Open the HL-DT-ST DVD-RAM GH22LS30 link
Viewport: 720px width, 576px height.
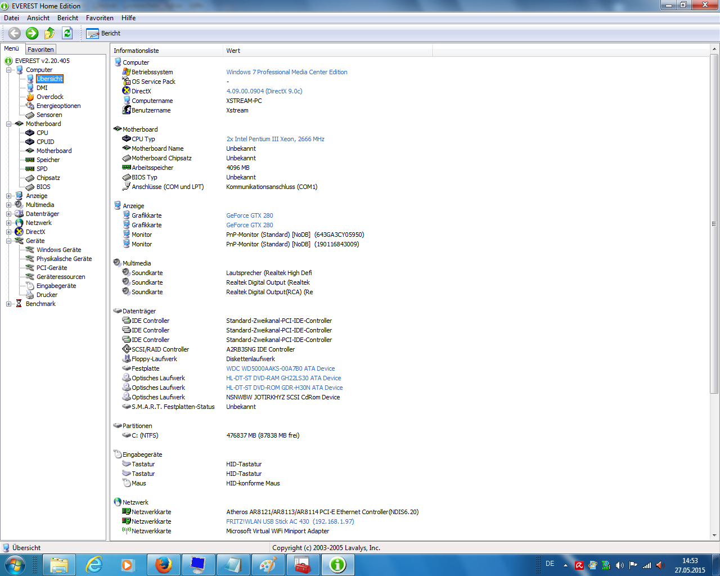283,378
